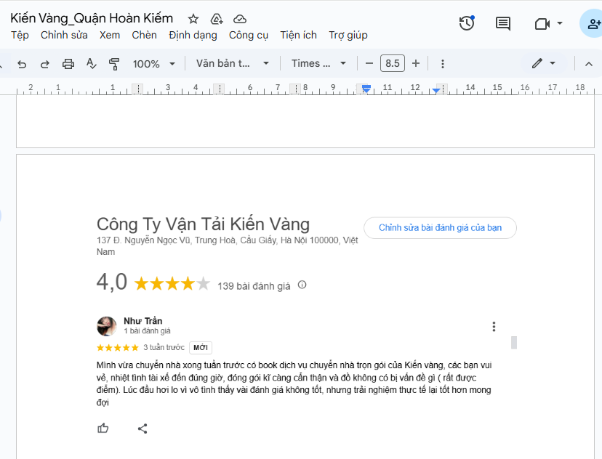Click the info icon beside 139 bài đánh giá
The width and height of the screenshot is (602, 459).
(x=302, y=285)
